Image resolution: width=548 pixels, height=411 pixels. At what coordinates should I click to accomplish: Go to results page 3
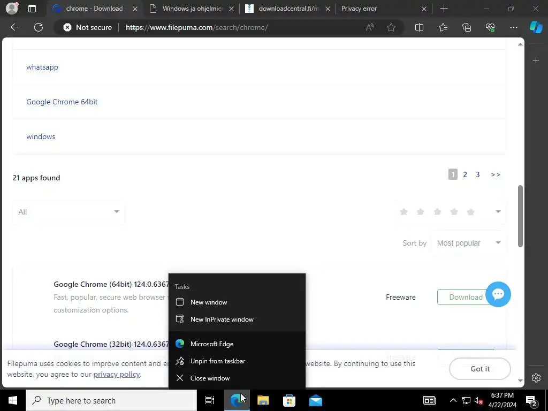point(477,174)
